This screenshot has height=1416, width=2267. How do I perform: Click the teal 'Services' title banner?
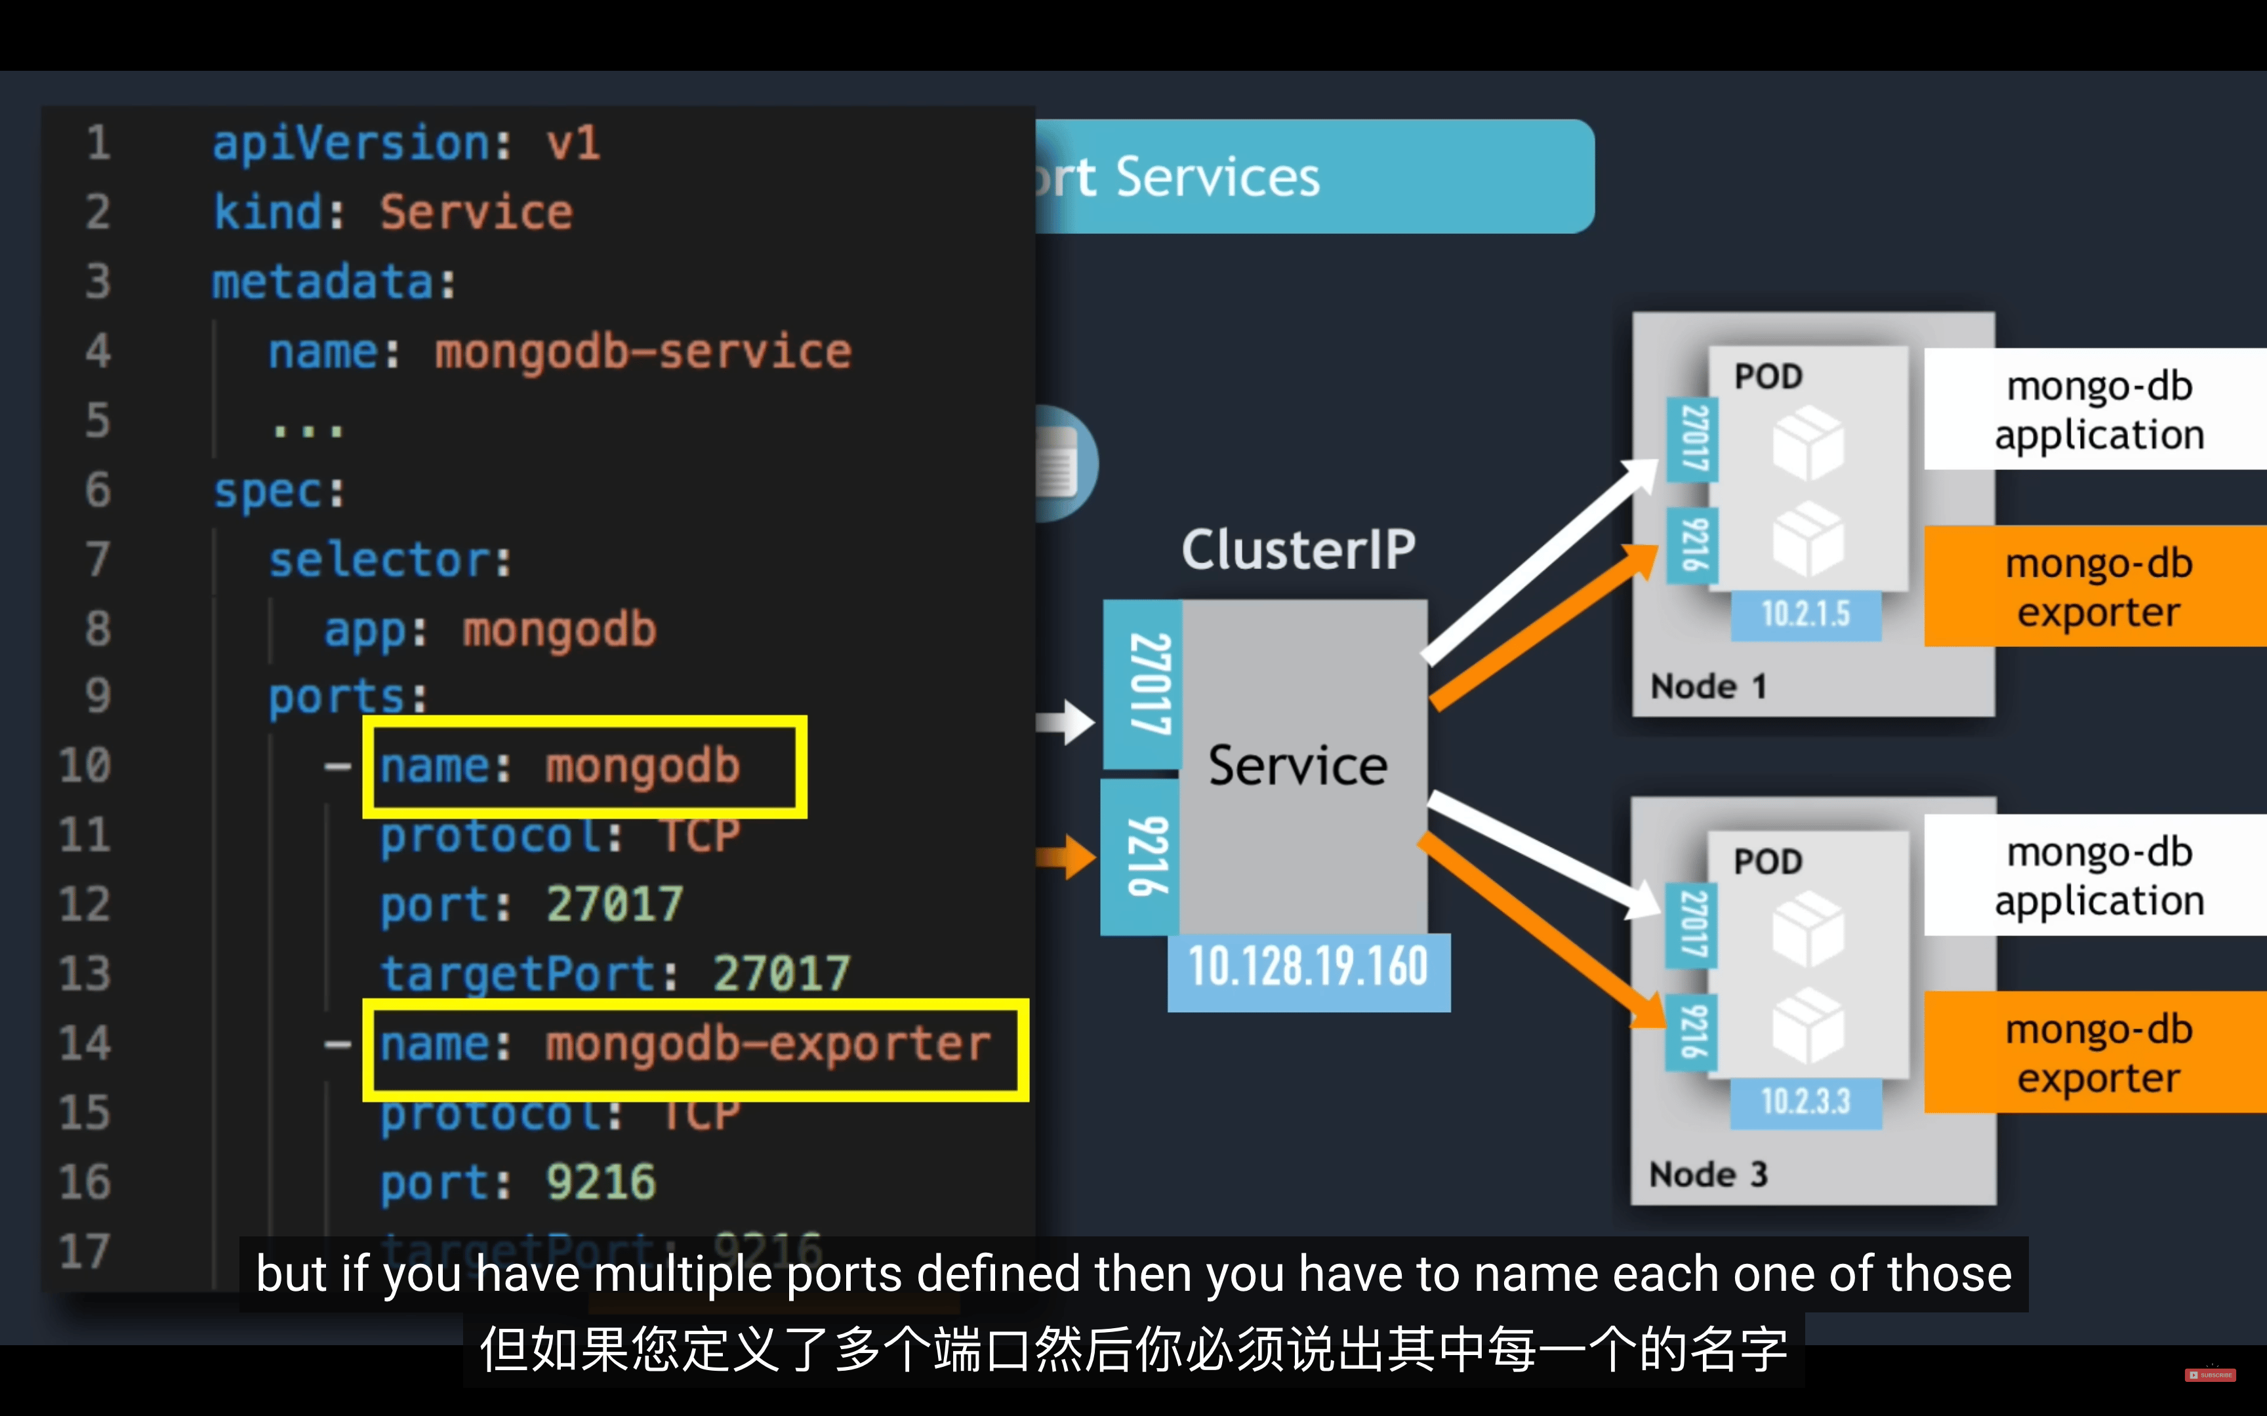1315,176
